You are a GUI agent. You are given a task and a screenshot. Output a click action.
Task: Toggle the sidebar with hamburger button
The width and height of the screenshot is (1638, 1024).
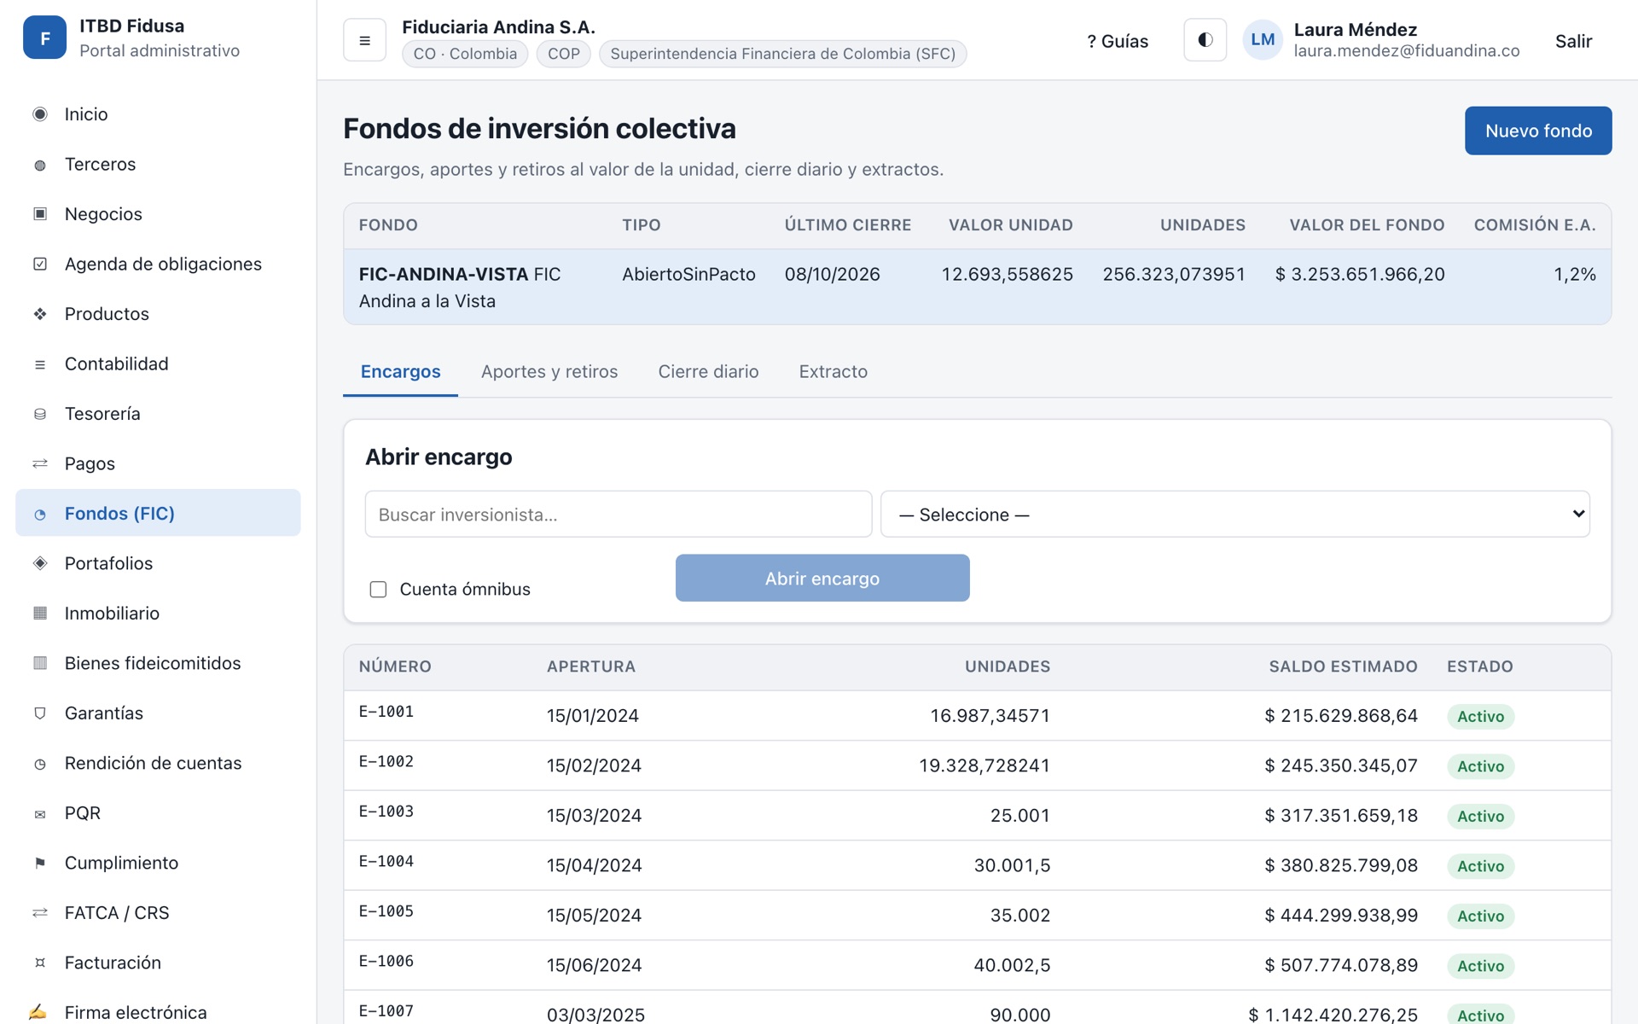[x=364, y=40]
